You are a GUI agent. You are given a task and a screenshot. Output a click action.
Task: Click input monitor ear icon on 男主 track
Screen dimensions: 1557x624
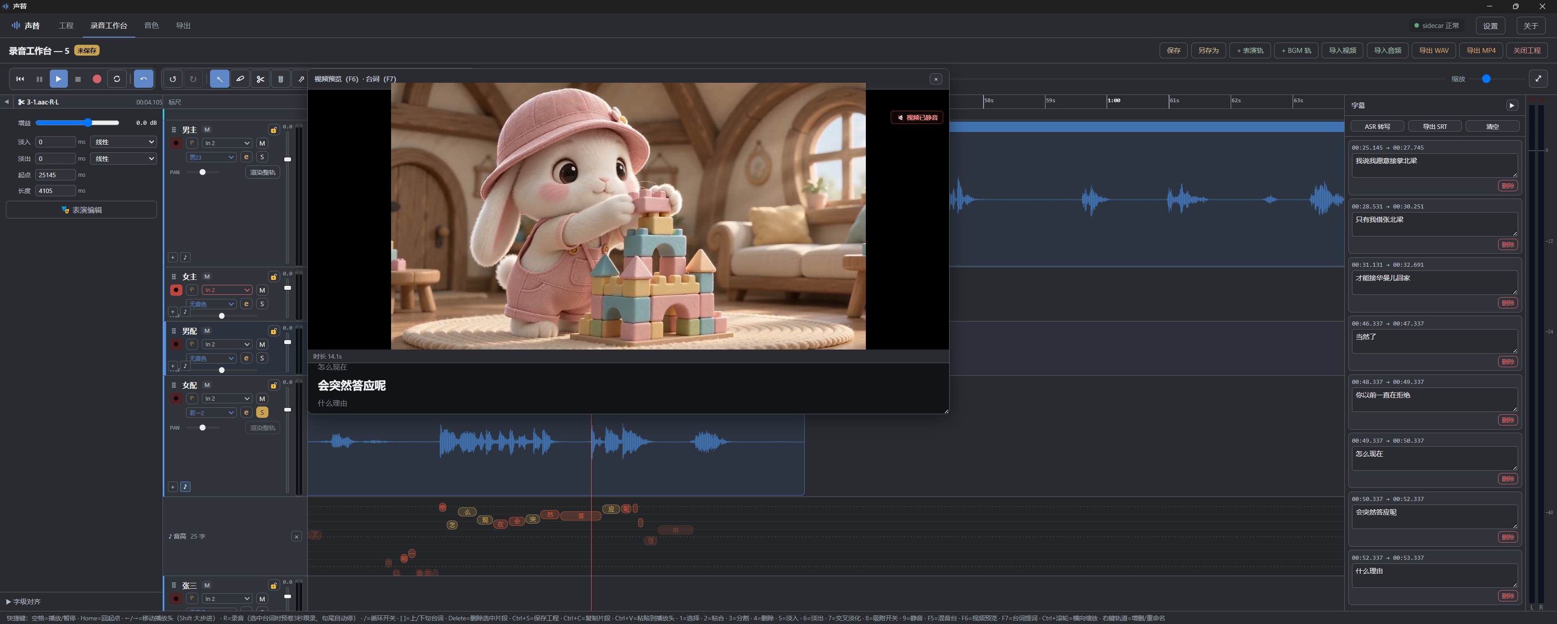pyautogui.click(x=192, y=143)
